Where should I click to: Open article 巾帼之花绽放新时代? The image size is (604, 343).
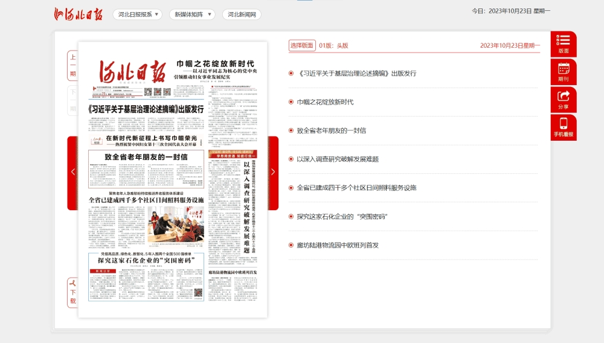click(x=325, y=102)
